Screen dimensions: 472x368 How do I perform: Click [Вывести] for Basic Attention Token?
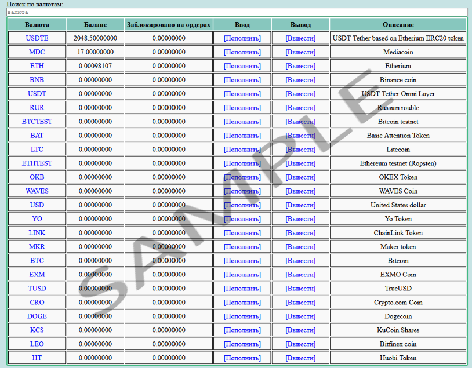pos(300,136)
